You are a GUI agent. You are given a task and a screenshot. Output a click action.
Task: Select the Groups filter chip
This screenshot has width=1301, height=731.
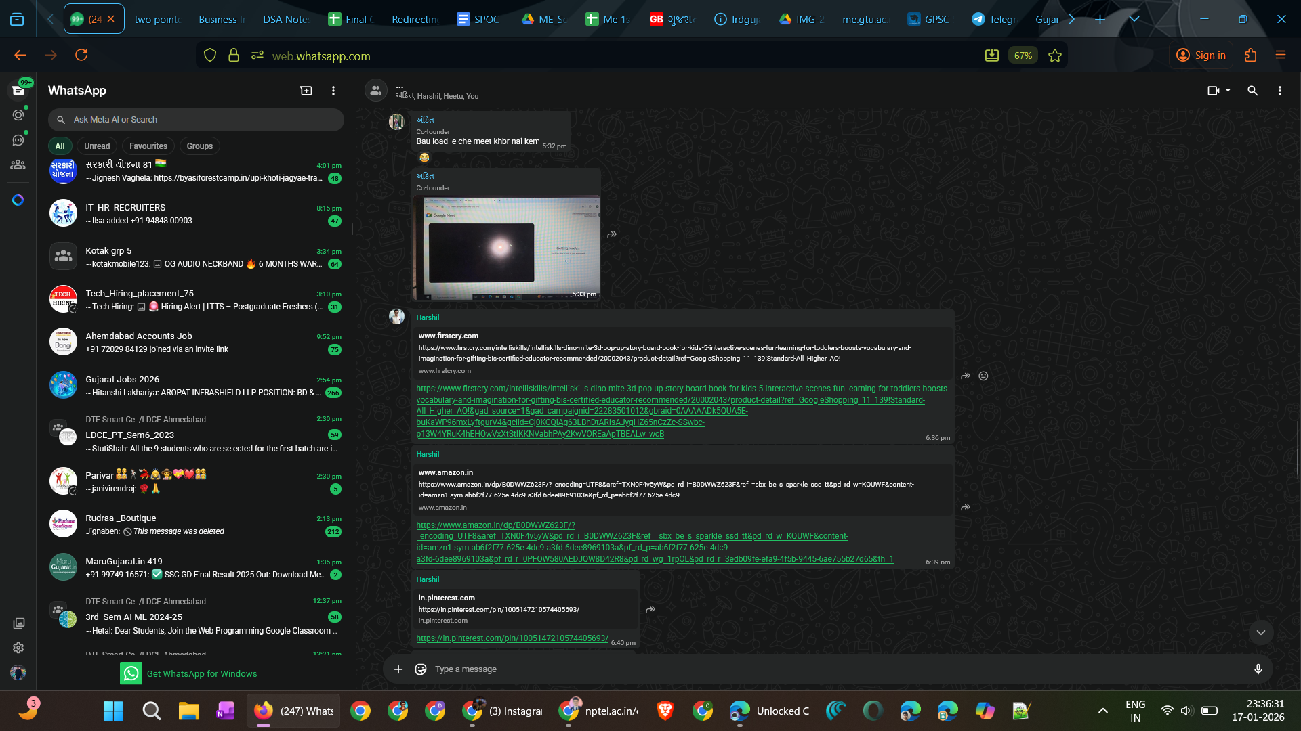pyautogui.click(x=199, y=146)
